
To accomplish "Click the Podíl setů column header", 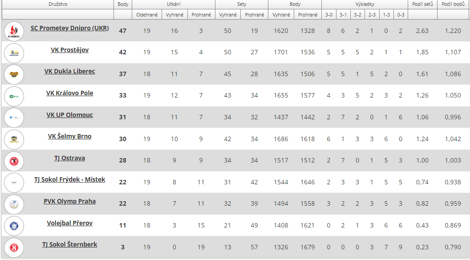I will click(x=423, y=4).
